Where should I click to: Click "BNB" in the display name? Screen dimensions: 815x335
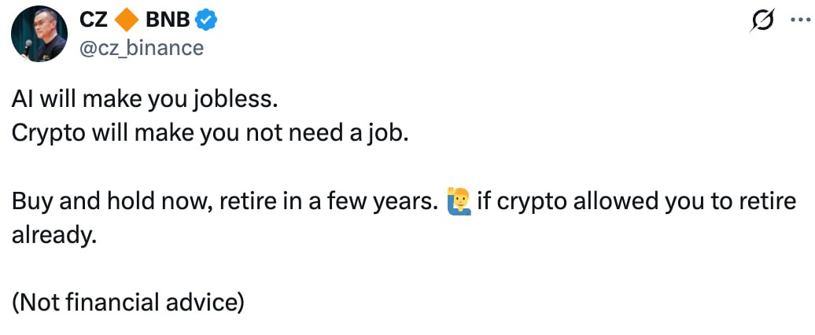pyautogui.click(x=168, y=21)
